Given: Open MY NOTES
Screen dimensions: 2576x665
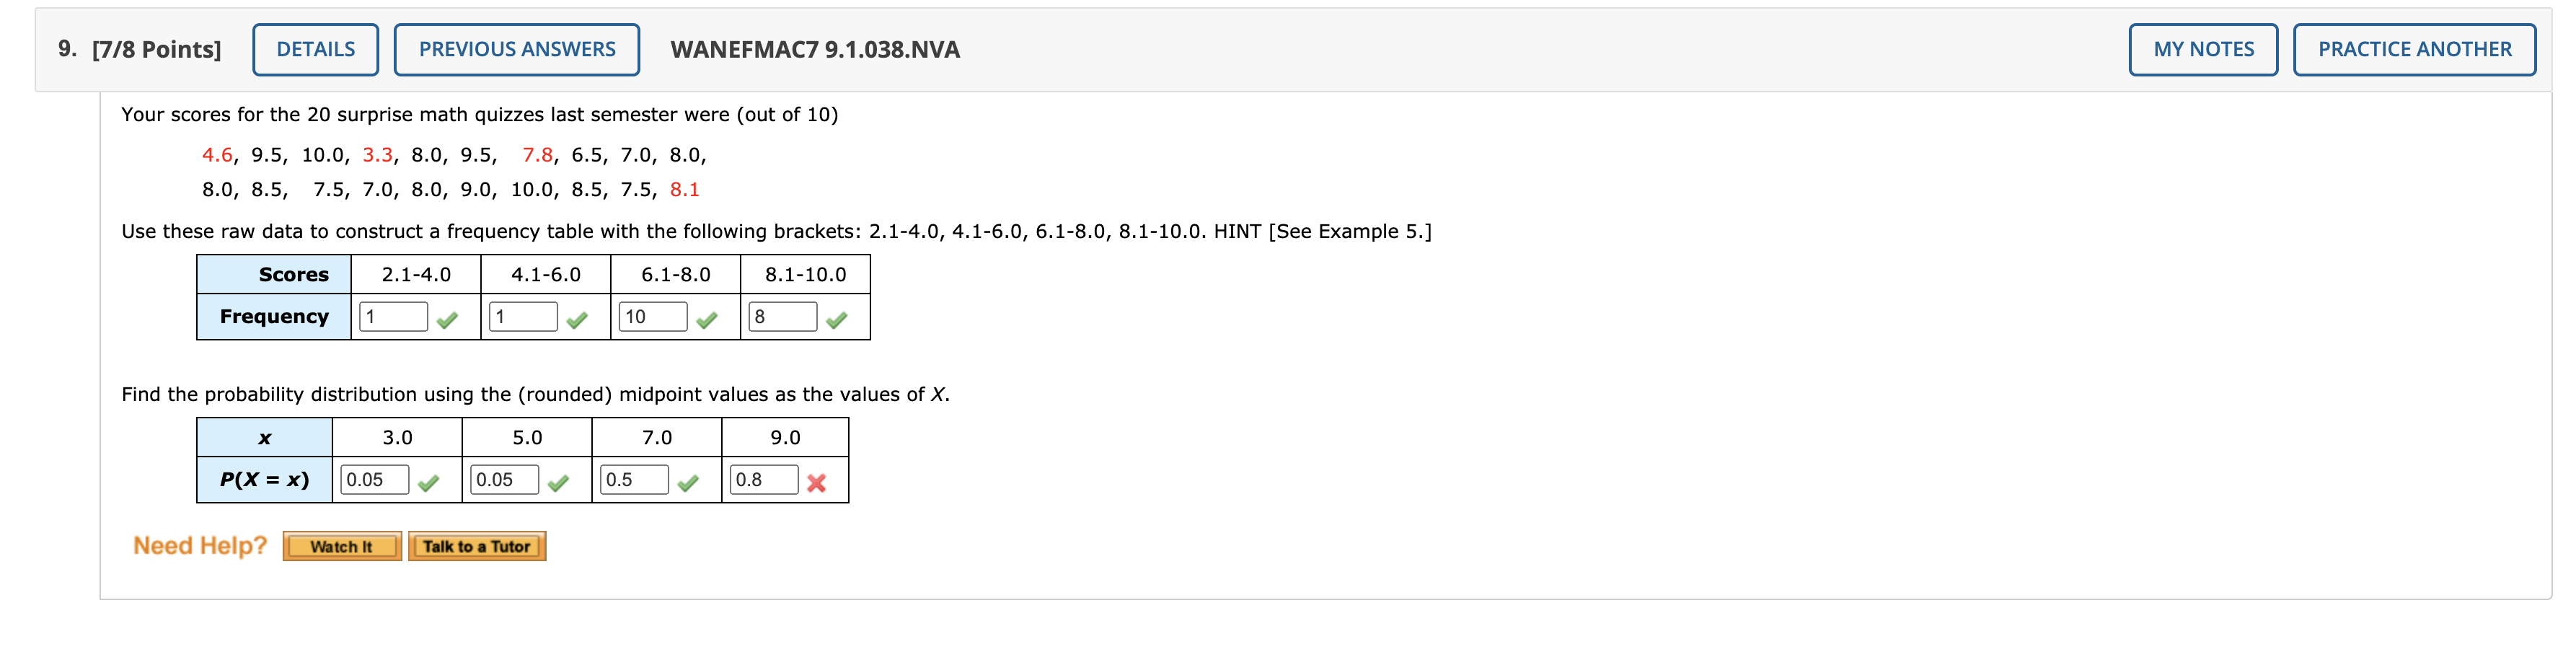Looking at the screenshot, I should [2202, 48].
